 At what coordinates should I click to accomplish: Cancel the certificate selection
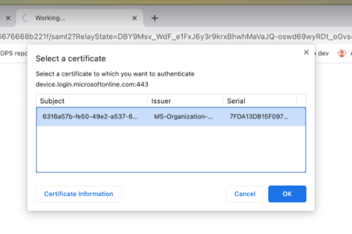coord(245,194)
